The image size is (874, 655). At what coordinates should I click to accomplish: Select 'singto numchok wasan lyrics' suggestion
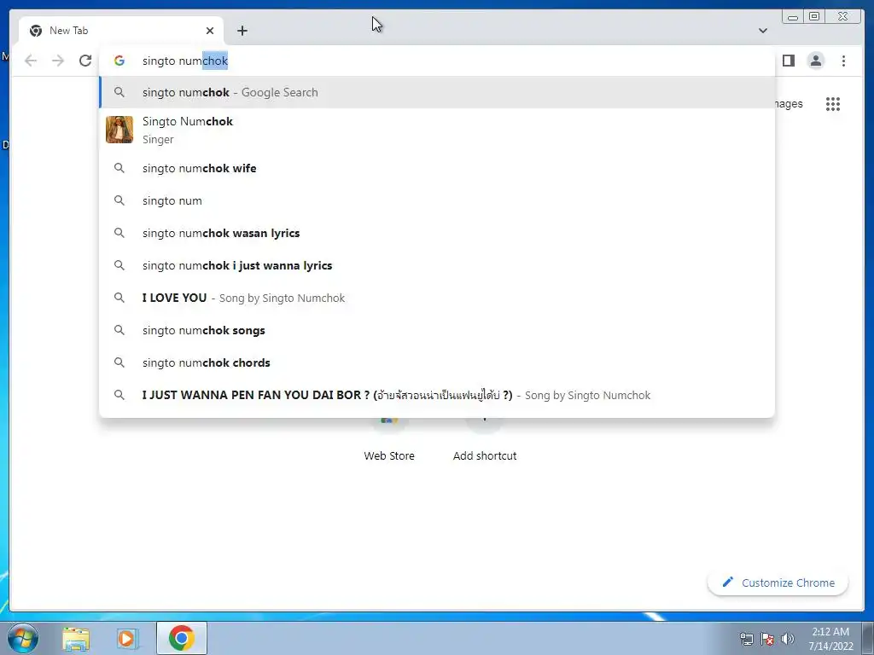pos(437,233)
